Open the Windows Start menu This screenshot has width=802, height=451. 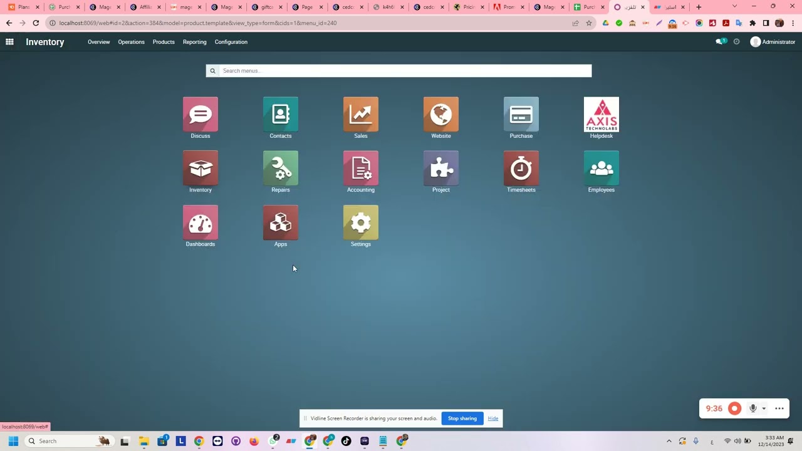(13, 441)
